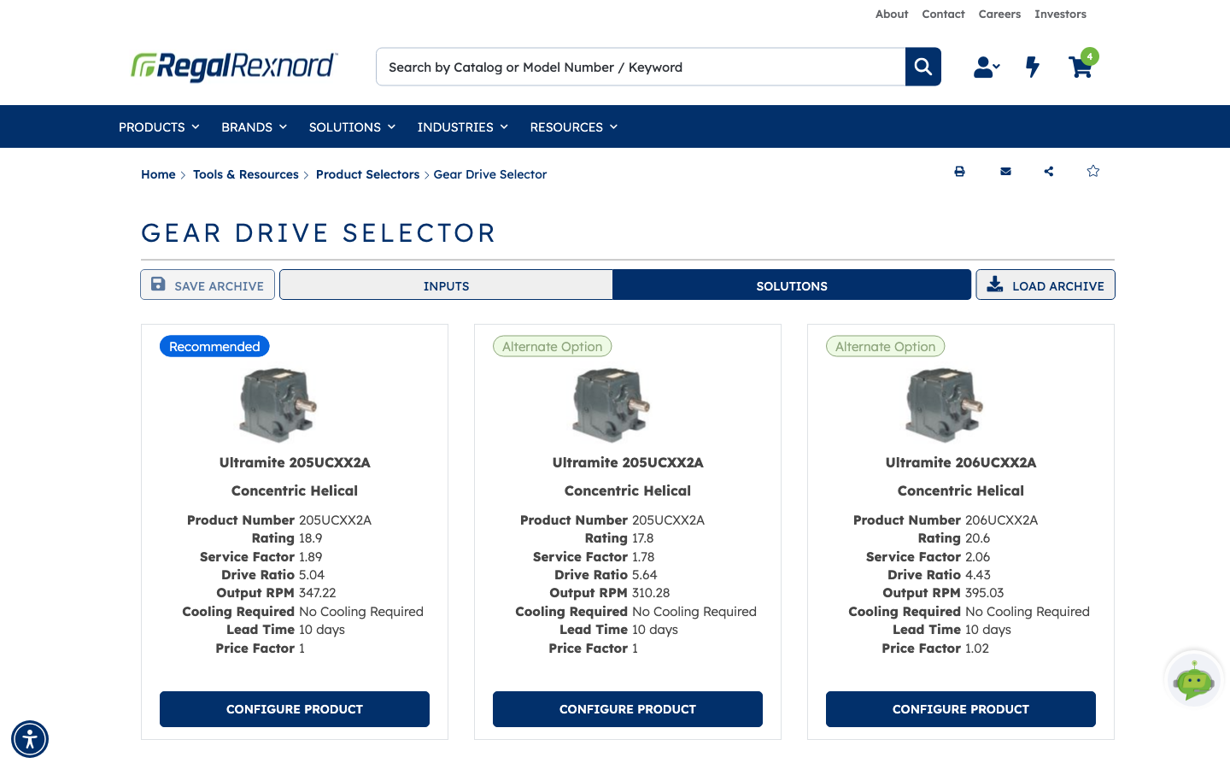Open the About link
1230x769 pixels.
tap(892, 15)
